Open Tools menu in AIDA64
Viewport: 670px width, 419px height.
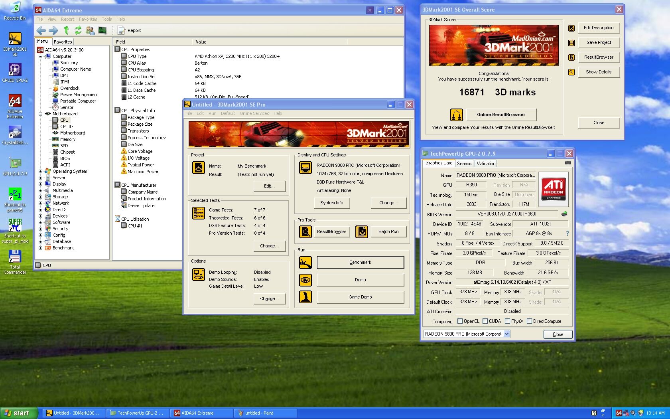pos(106,19)
